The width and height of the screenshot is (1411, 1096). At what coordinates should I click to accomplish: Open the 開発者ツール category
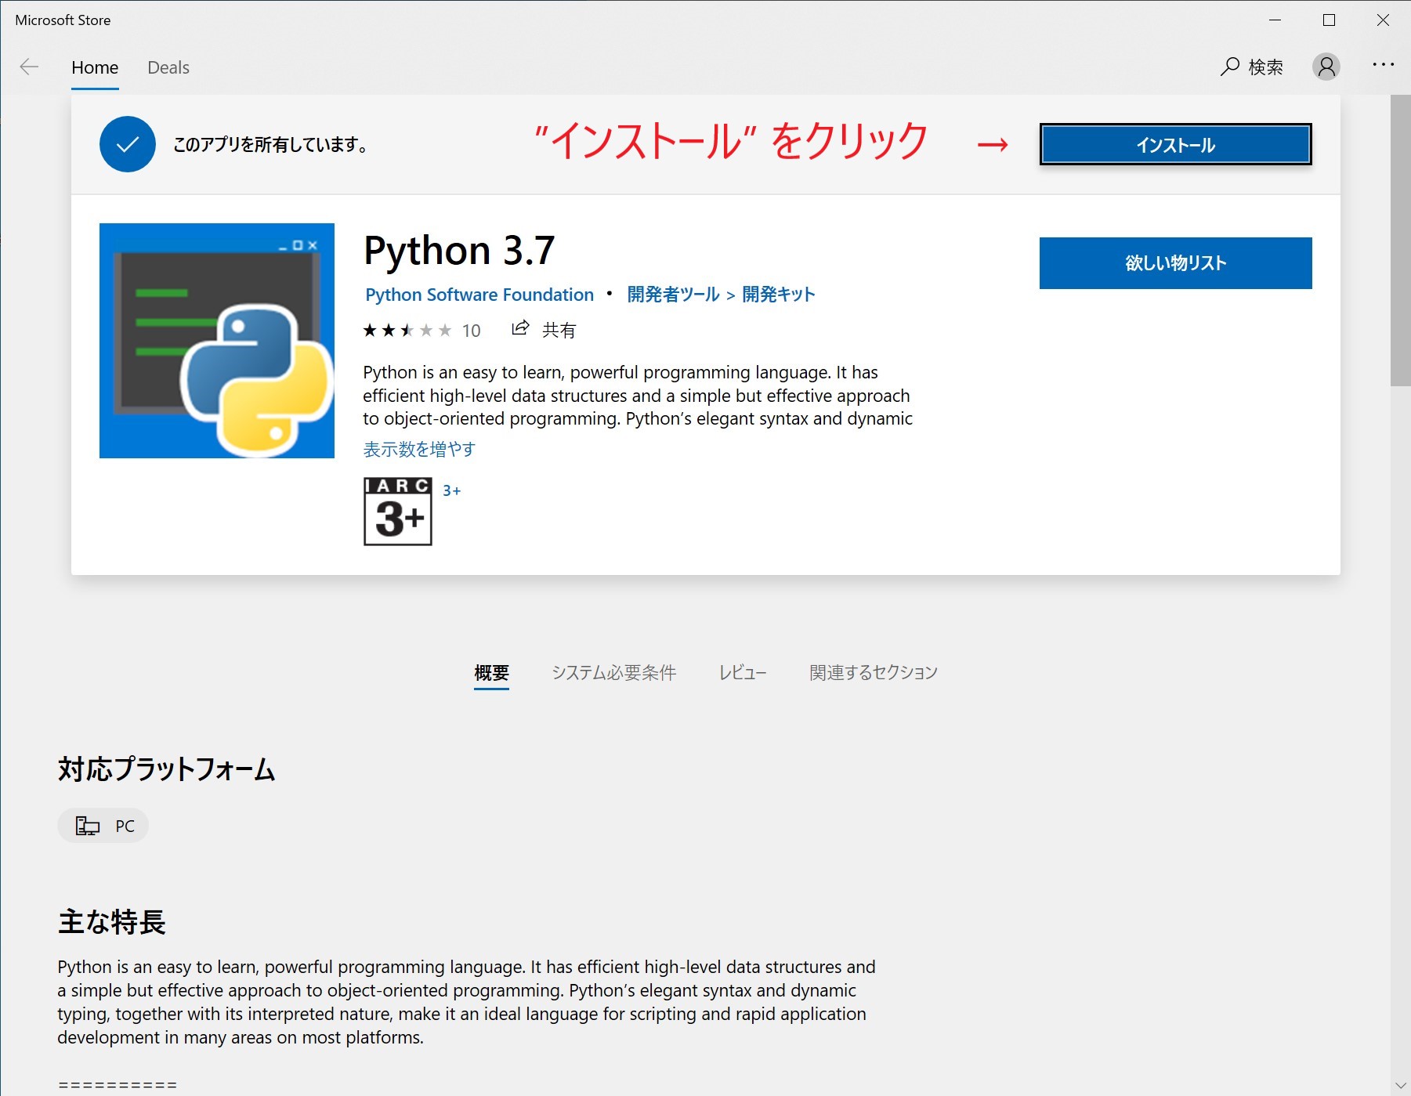[671, 294]
